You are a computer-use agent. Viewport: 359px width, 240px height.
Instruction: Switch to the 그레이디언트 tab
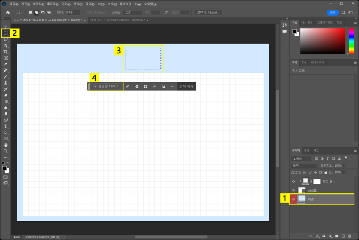[x=325, y=23]
